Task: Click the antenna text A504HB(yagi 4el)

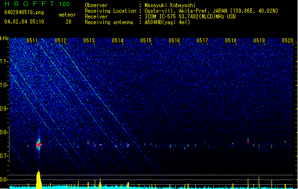Action: pos(167,22)
